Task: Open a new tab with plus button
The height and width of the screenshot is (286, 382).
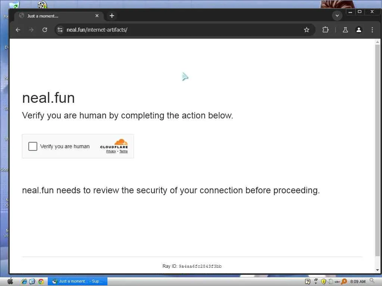Action: [x=112, y=16]
